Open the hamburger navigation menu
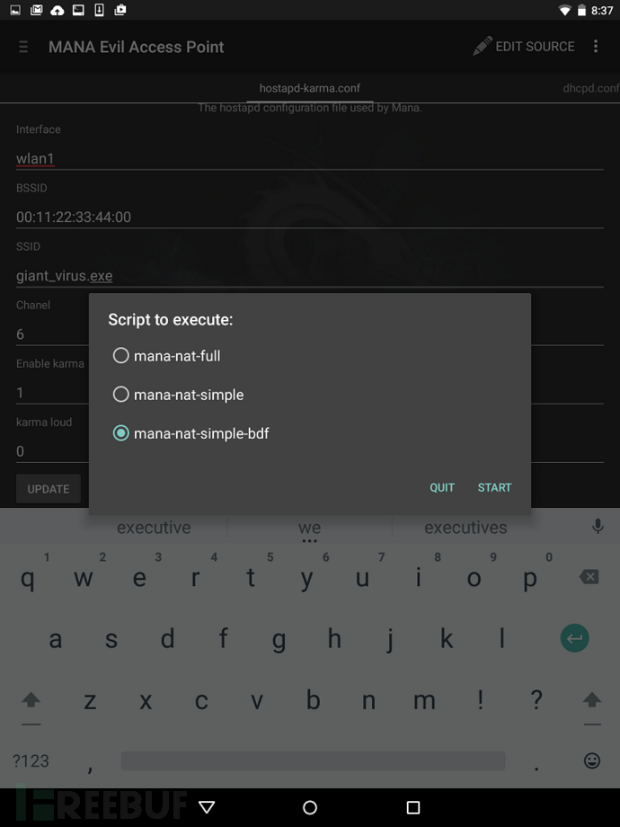620x827 pixels. click(x=23, y=47)
